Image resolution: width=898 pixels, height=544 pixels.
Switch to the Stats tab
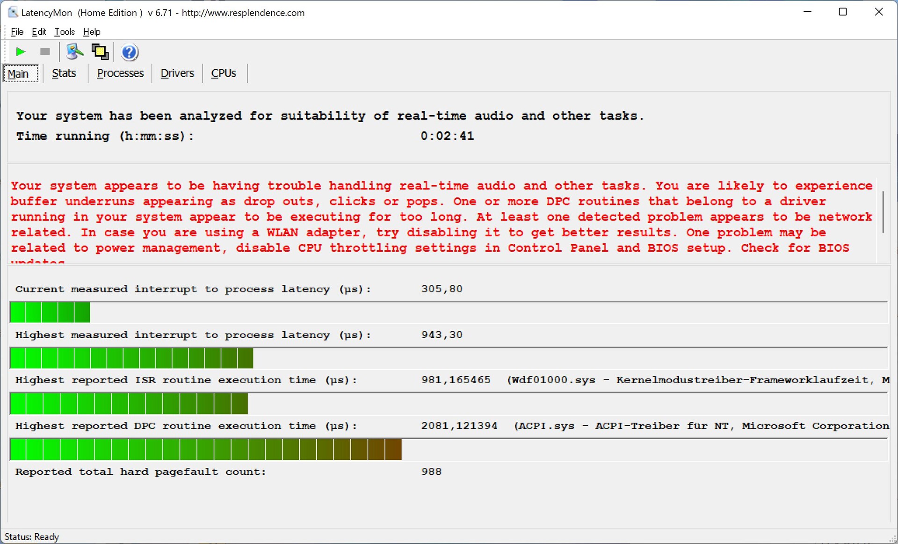pos(64,73)
